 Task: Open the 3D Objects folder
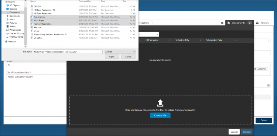click(x=13, y=5)
